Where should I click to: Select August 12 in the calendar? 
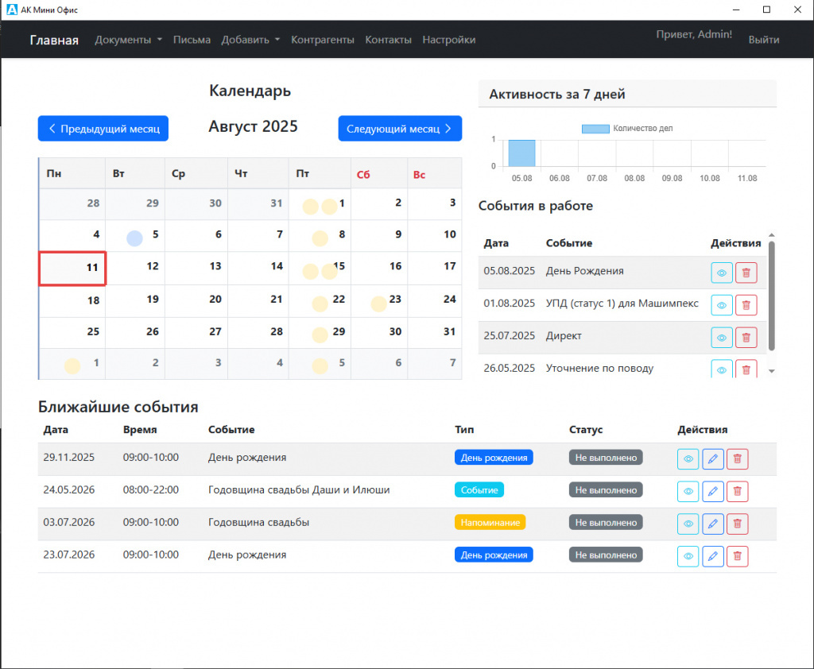coord(135,269)
